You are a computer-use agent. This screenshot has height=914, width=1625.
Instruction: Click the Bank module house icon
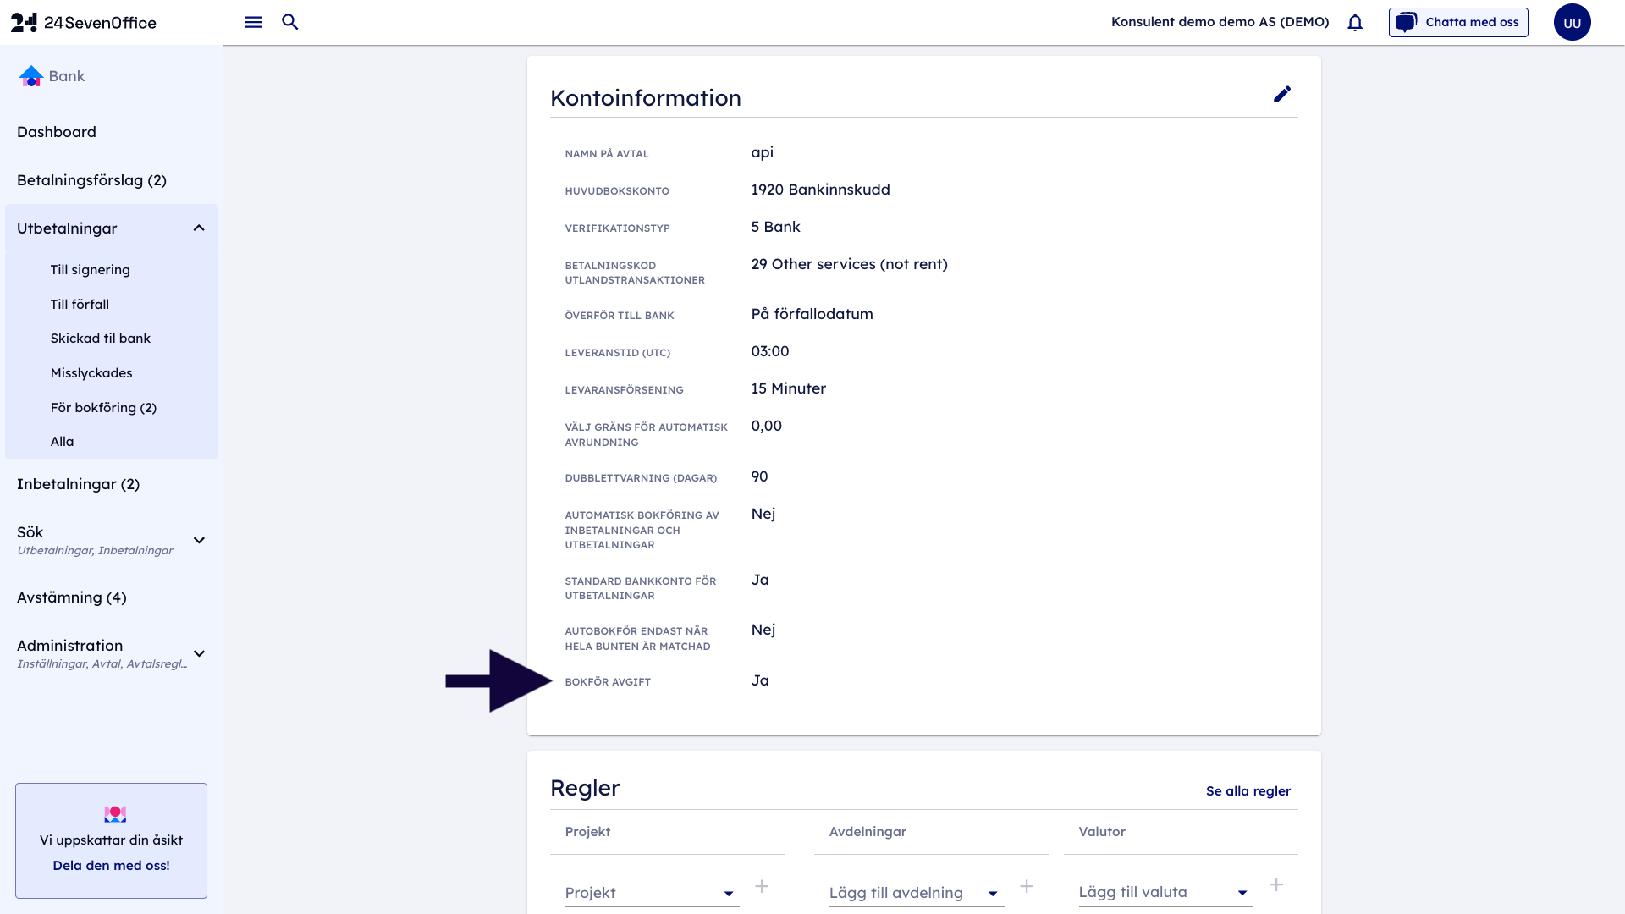(31, 76)
